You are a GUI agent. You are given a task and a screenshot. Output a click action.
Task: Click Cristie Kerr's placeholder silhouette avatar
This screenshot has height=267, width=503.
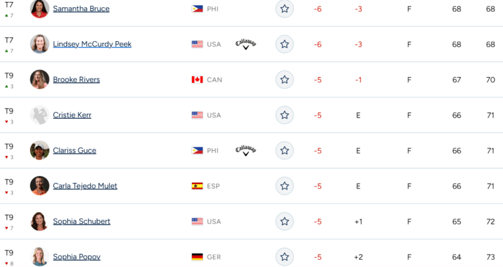(39, 115)
